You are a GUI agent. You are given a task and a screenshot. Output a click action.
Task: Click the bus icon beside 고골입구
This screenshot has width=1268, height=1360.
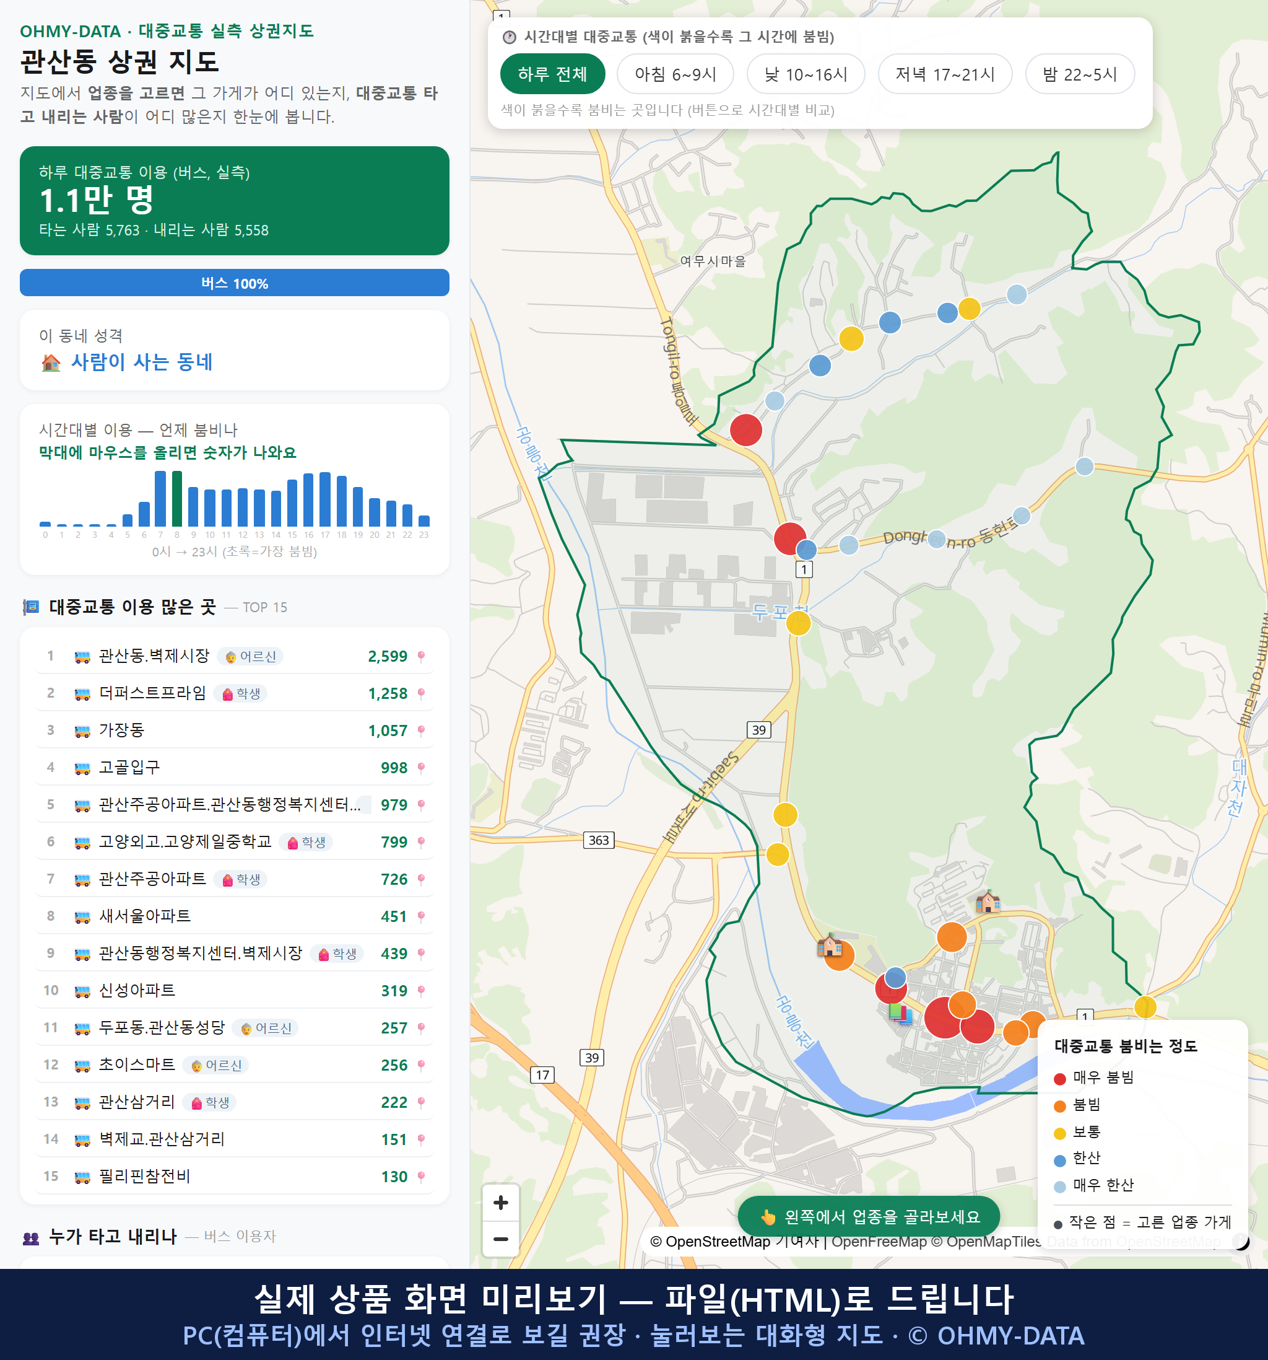(82, 768)
